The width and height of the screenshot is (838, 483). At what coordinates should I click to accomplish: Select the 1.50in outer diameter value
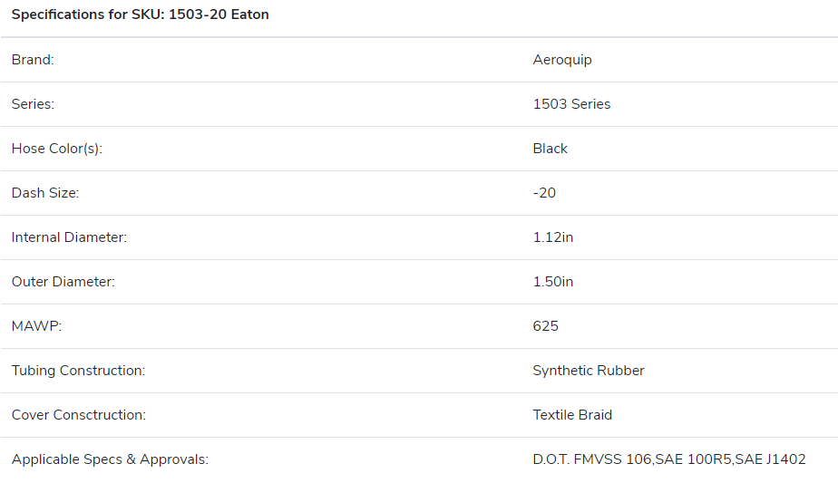[552, 281]
